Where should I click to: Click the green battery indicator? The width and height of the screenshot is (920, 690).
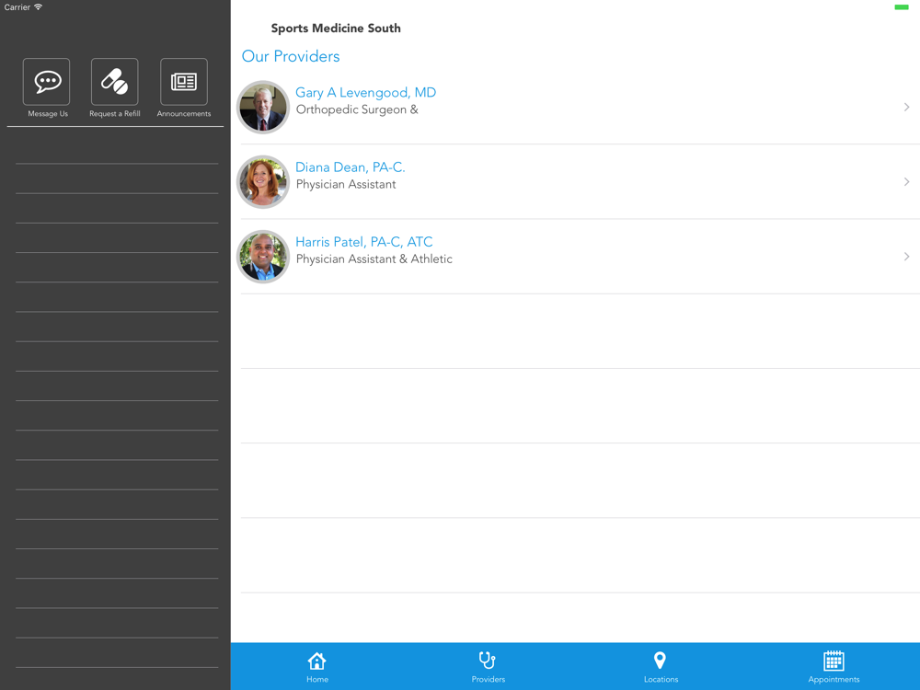pos(902,7)
